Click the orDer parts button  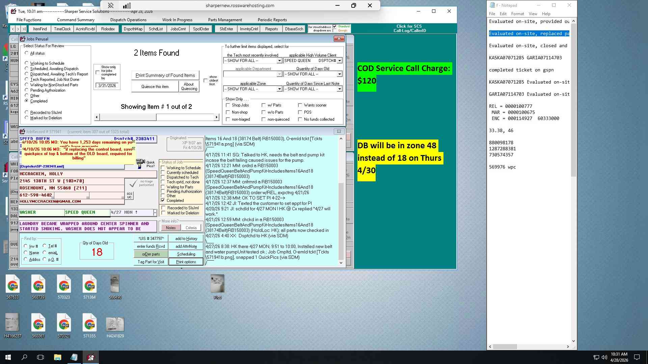[151, 254]
